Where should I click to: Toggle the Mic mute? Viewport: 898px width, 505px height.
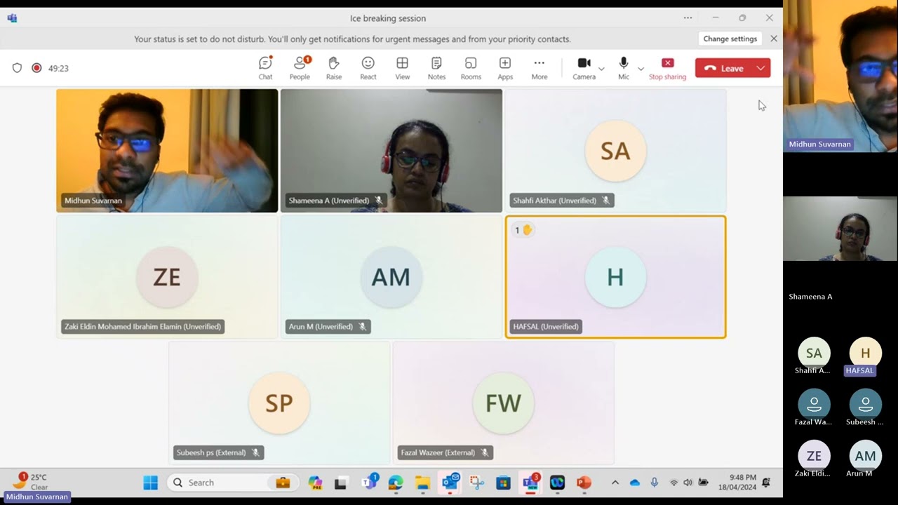pyautogui.click(x=624, y=68)
